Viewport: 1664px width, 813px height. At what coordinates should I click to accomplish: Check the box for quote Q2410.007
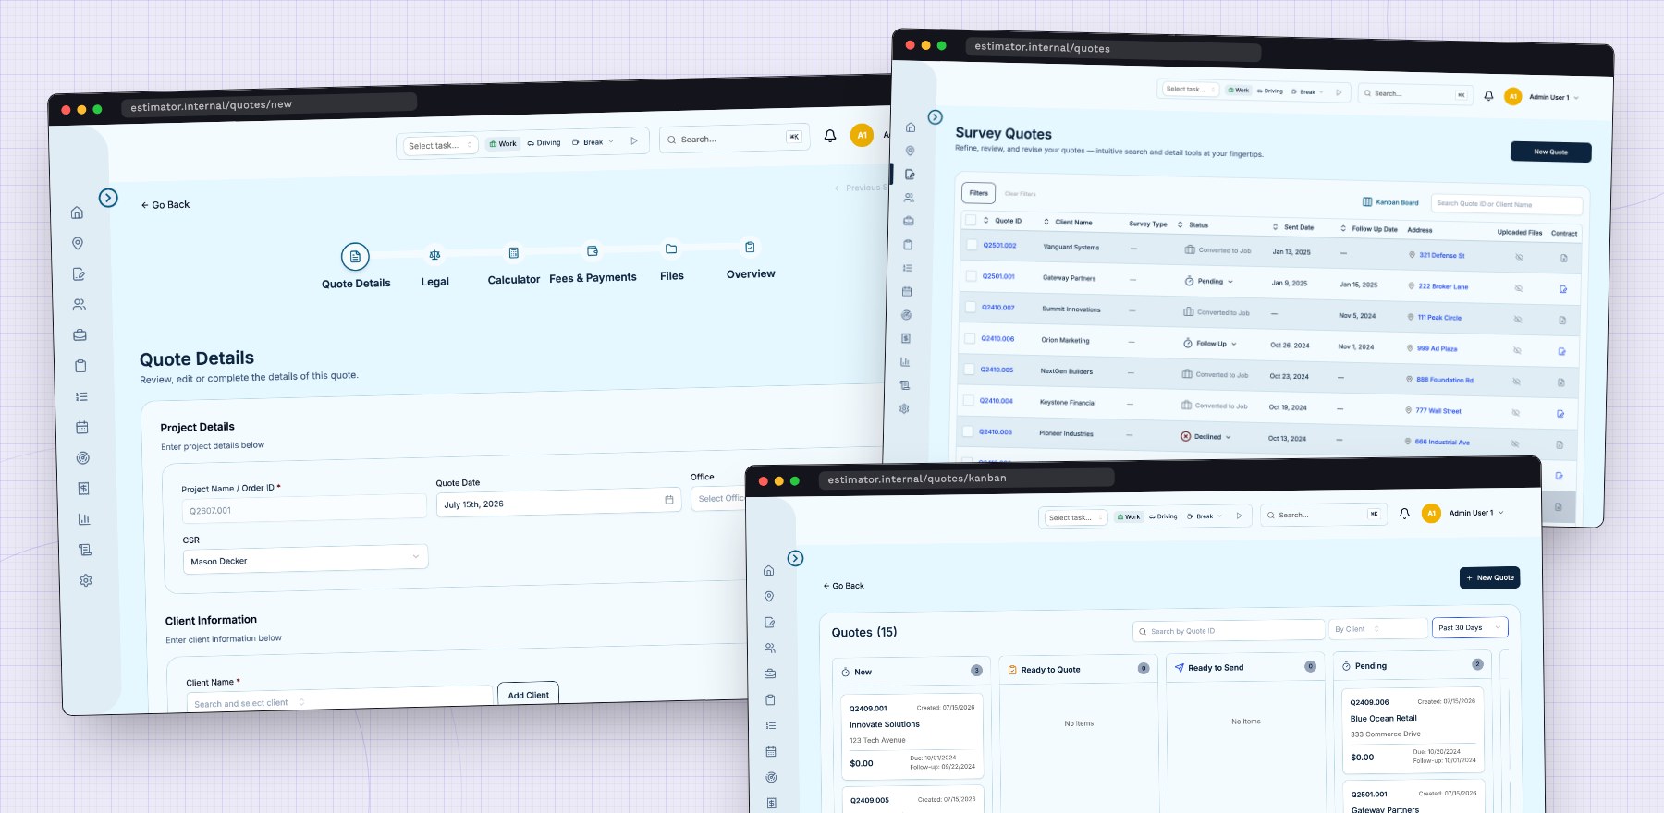click(970, 307)
